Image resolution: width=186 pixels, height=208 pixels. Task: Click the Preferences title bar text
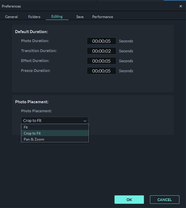[x=11, y=6]
